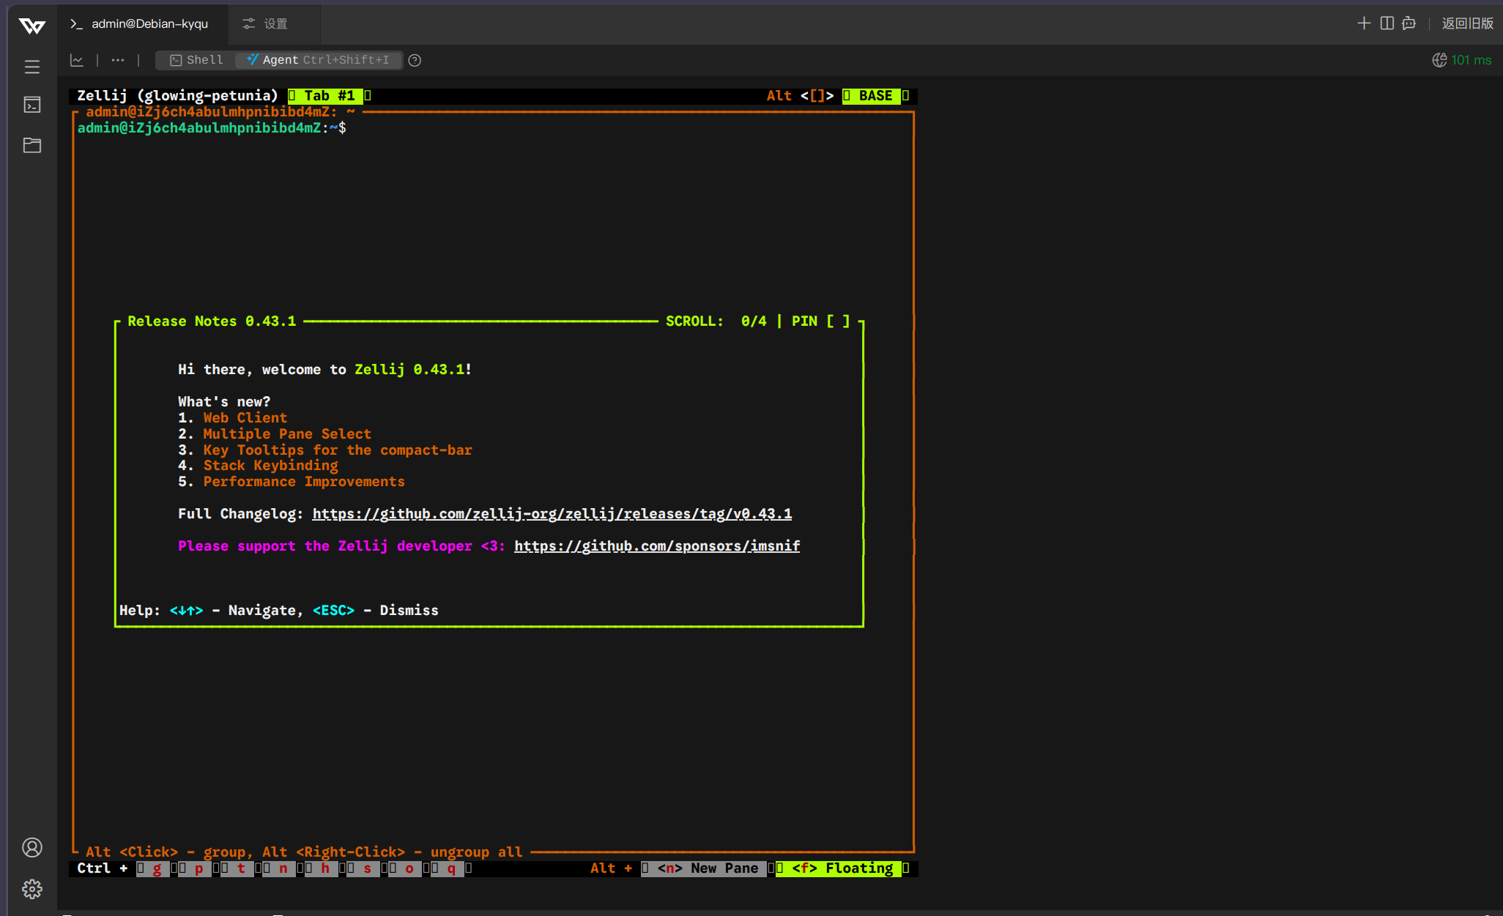Switch to Shell mode

pyautogui.click(x=196, y=60)
